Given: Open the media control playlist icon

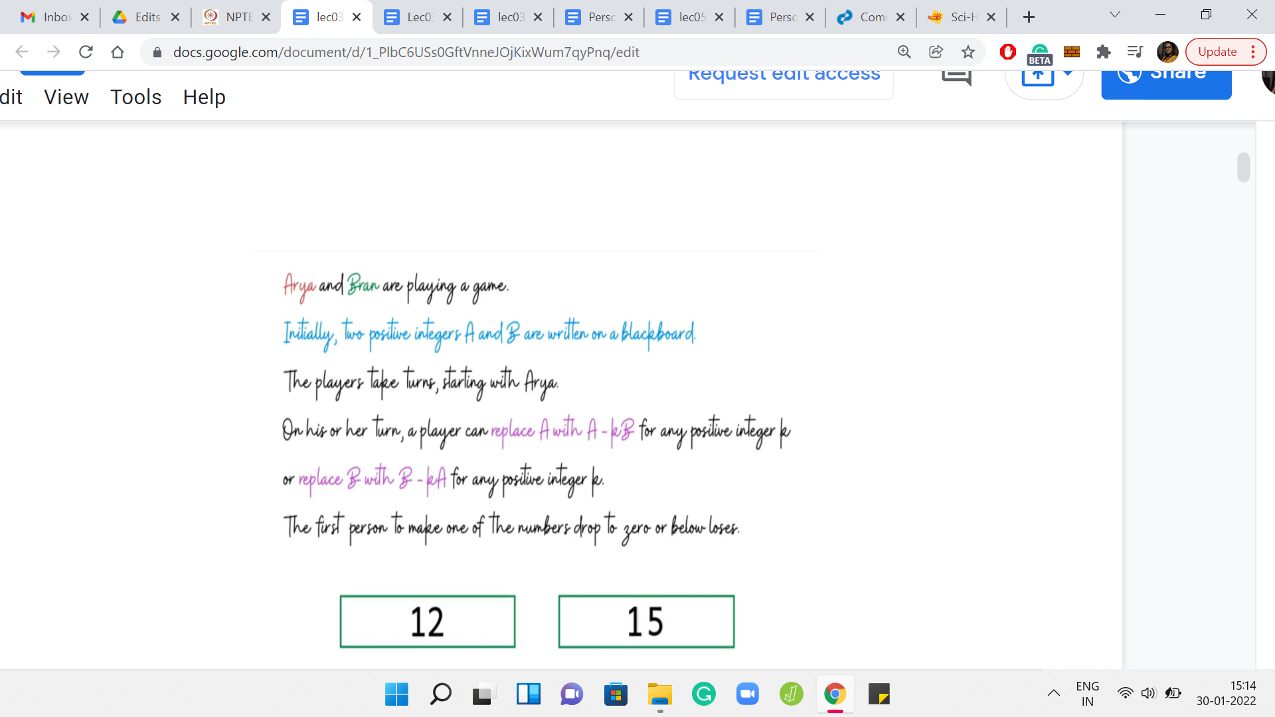Looking at the screenshot, I should pyautogui.click(x=1135, y=52).
